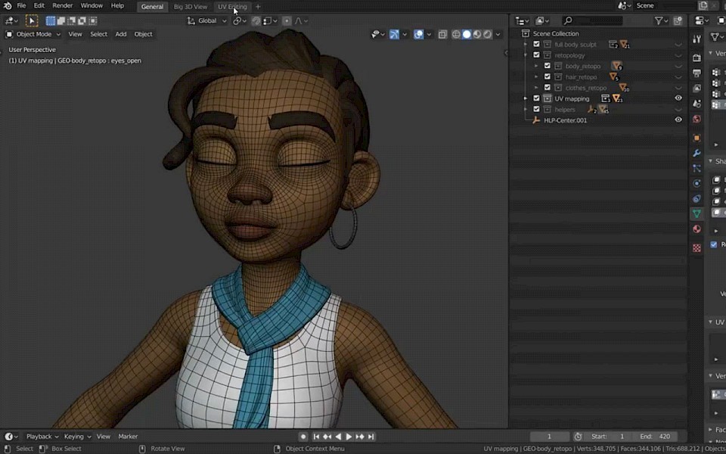726x454 pixels.
Task: Switch to the Big 3D View workspace tab
Action: (191, 7)
